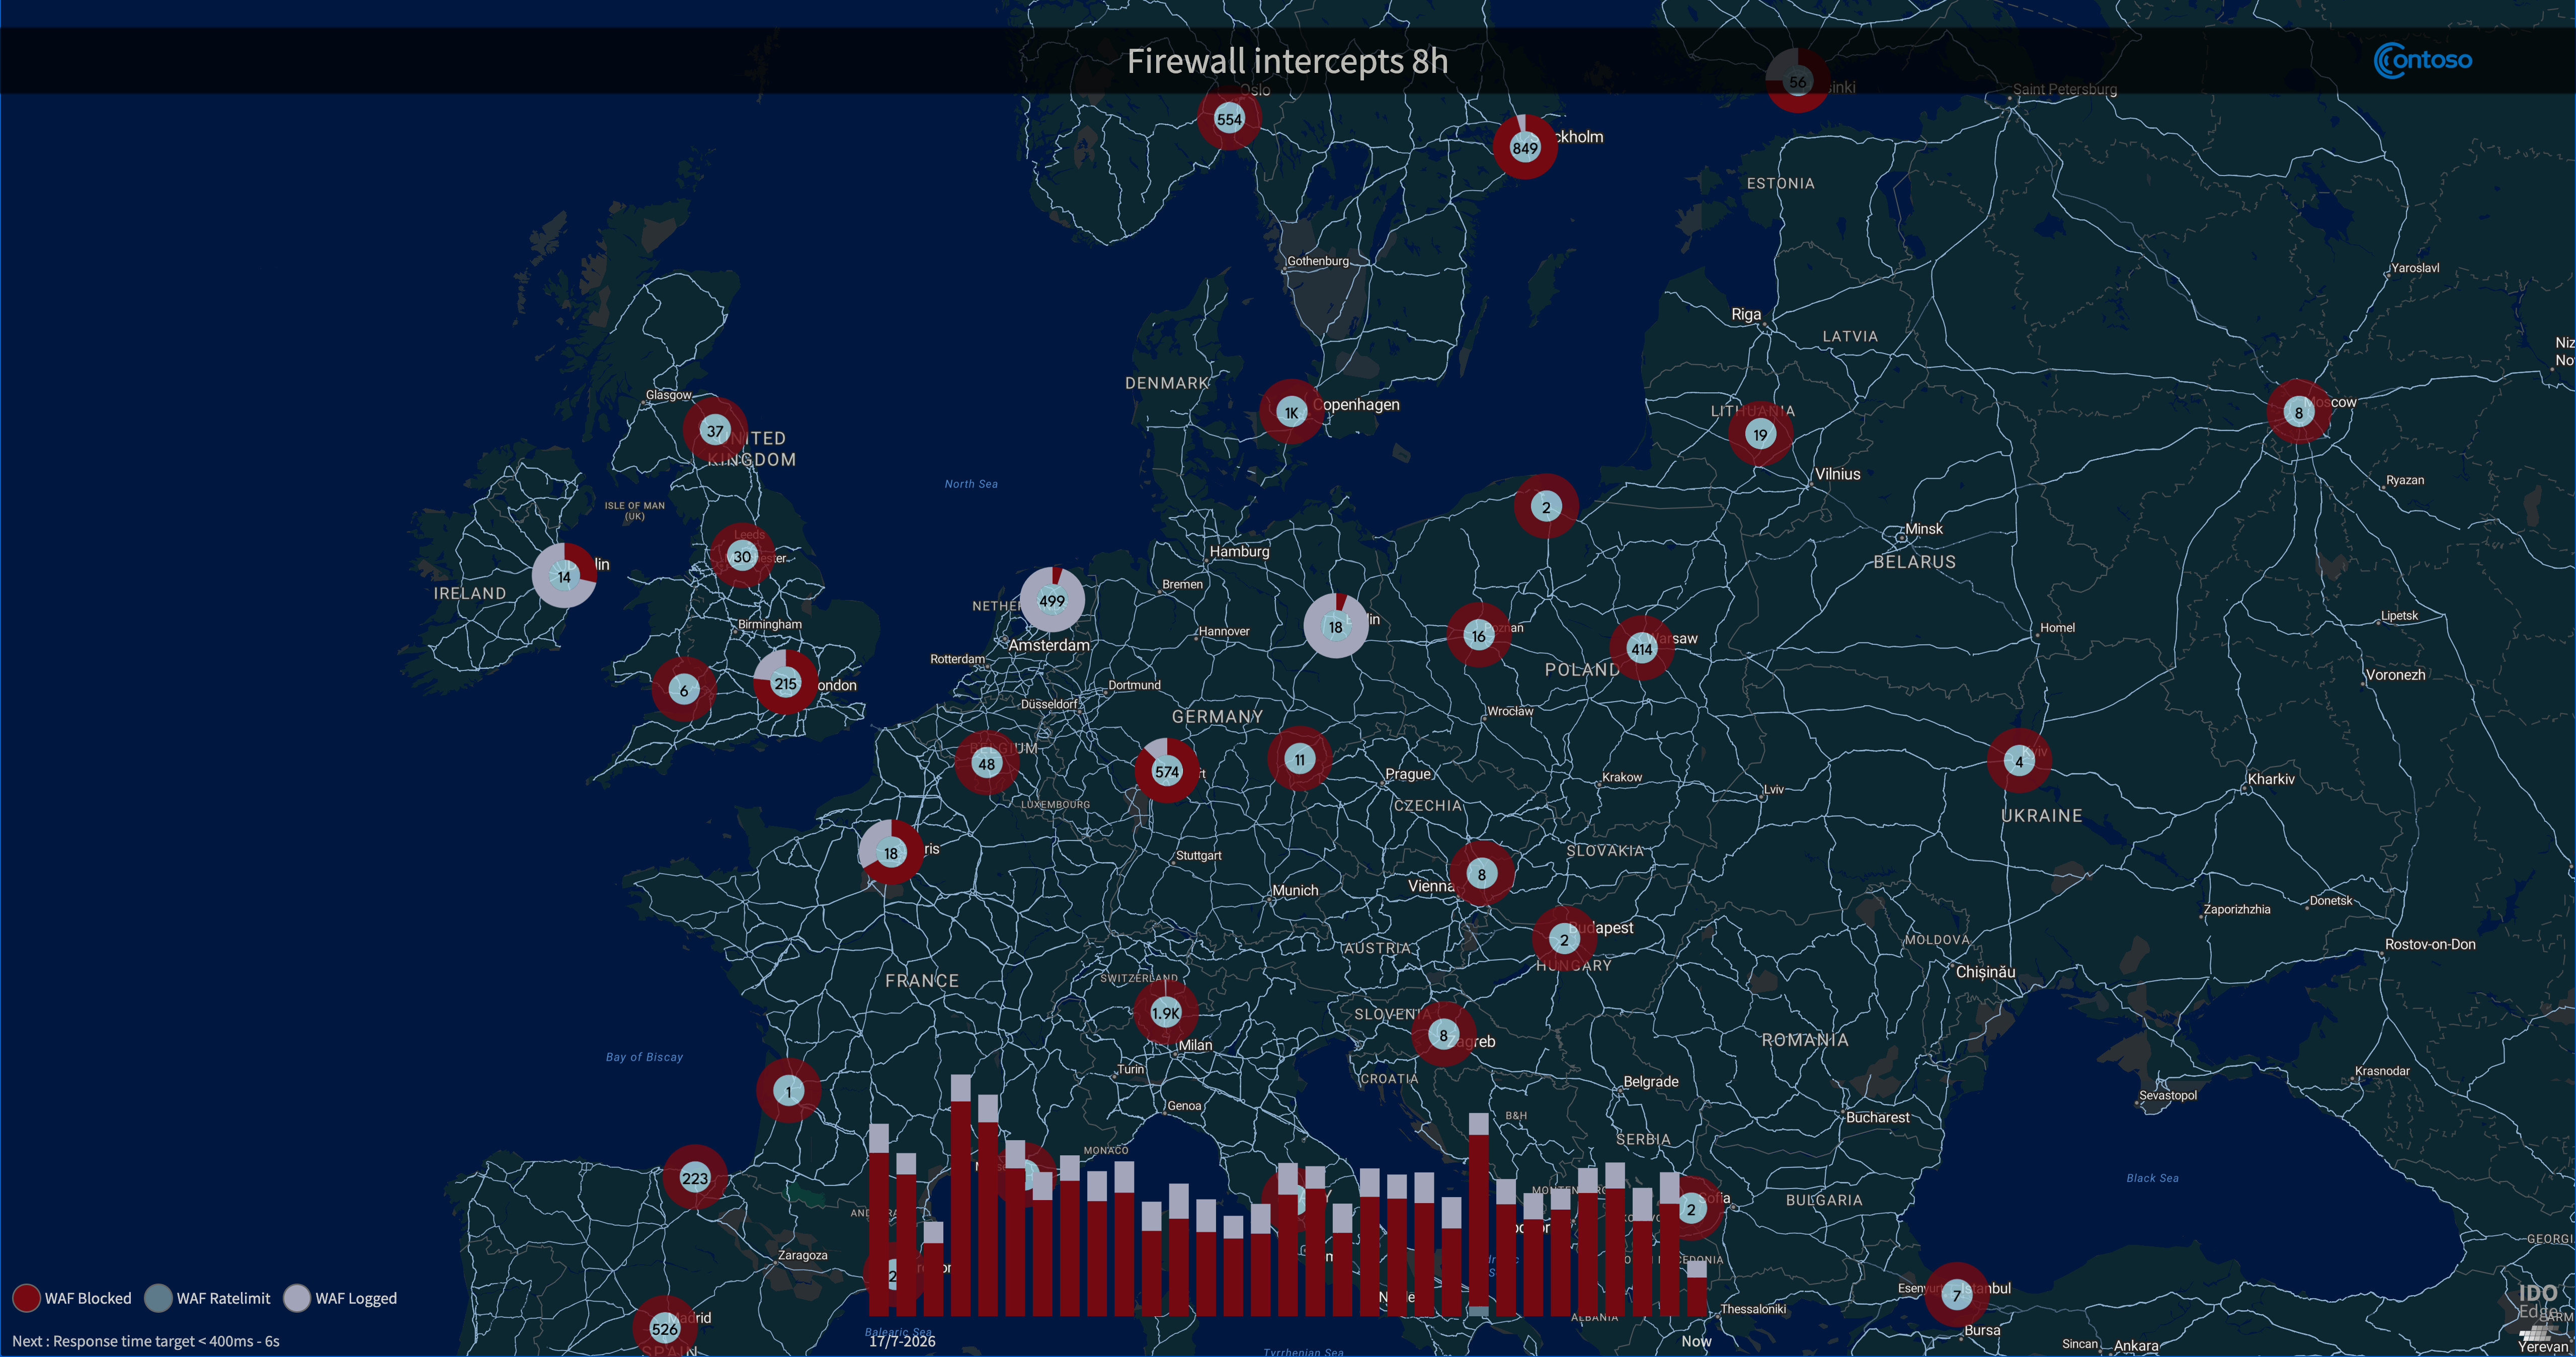
Task: Open the 7 cluster marker at Istanbul
Action: point(1957,1294)
